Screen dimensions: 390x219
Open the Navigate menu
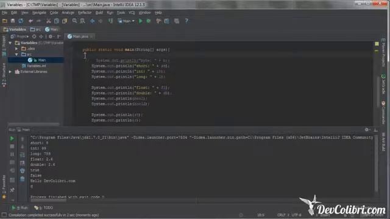39,12
